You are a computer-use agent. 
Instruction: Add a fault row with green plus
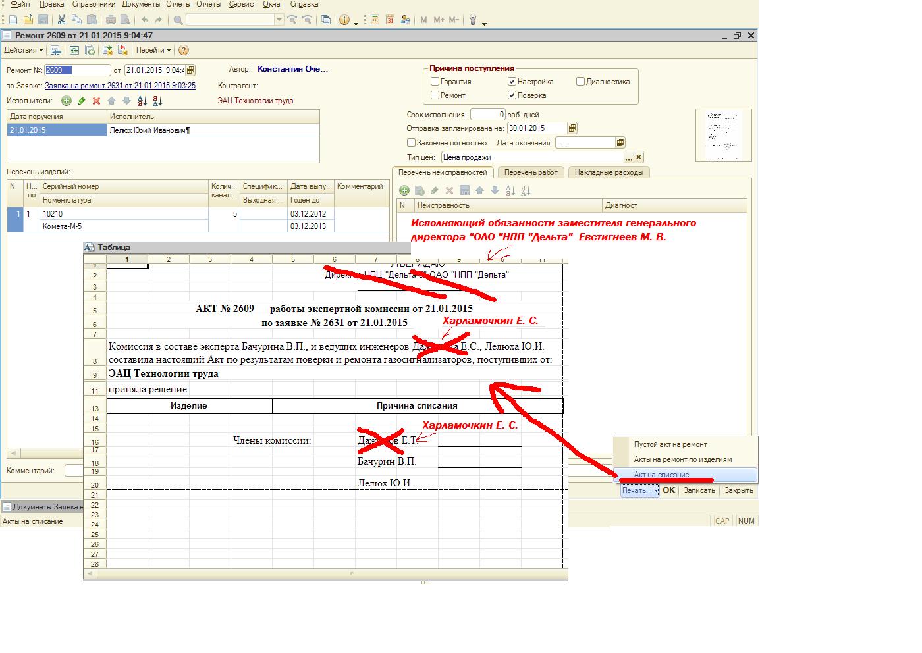[404, 190]
